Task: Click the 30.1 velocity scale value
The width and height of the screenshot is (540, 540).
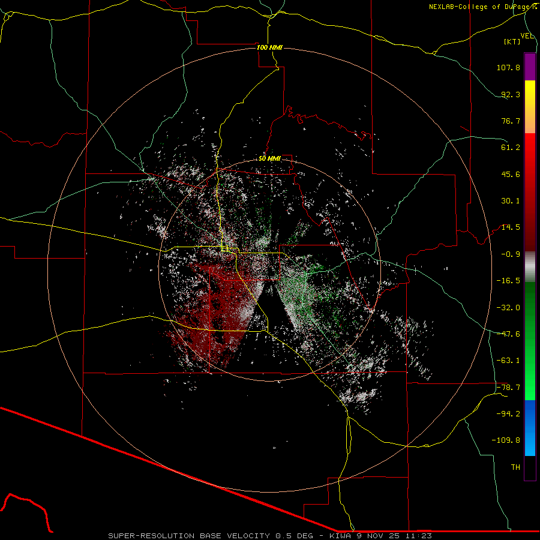Action: tap(511, 201)
